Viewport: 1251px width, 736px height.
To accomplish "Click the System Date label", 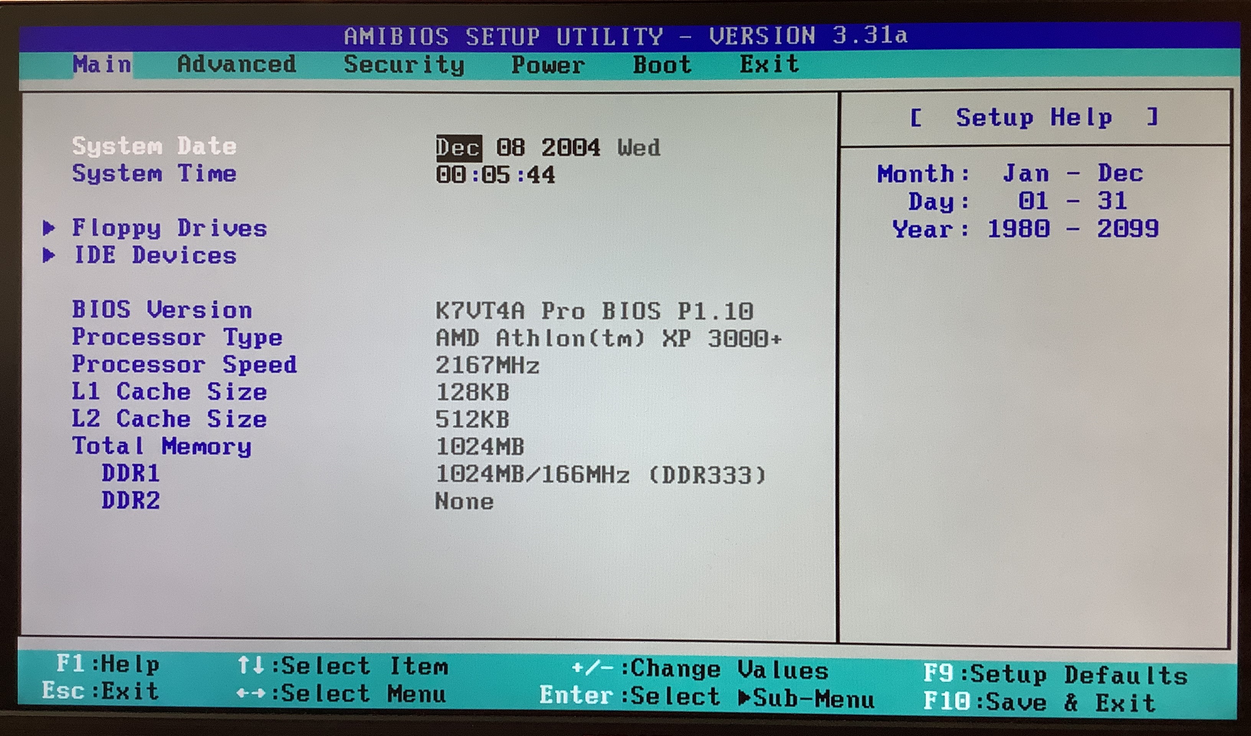I will pos(154,146).
